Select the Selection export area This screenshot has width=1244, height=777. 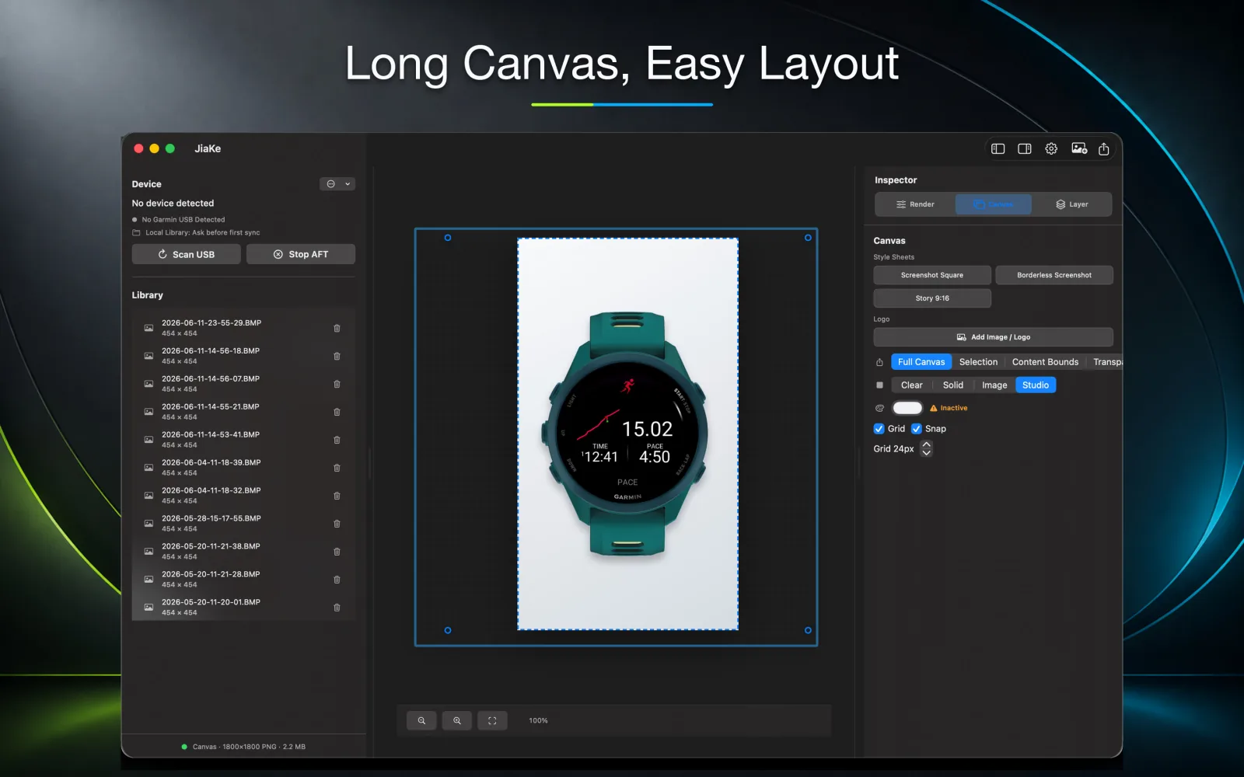click(x=978, y=362)
